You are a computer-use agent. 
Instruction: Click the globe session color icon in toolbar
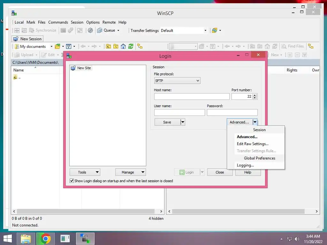pyautogui.click(x=214, y=30)
